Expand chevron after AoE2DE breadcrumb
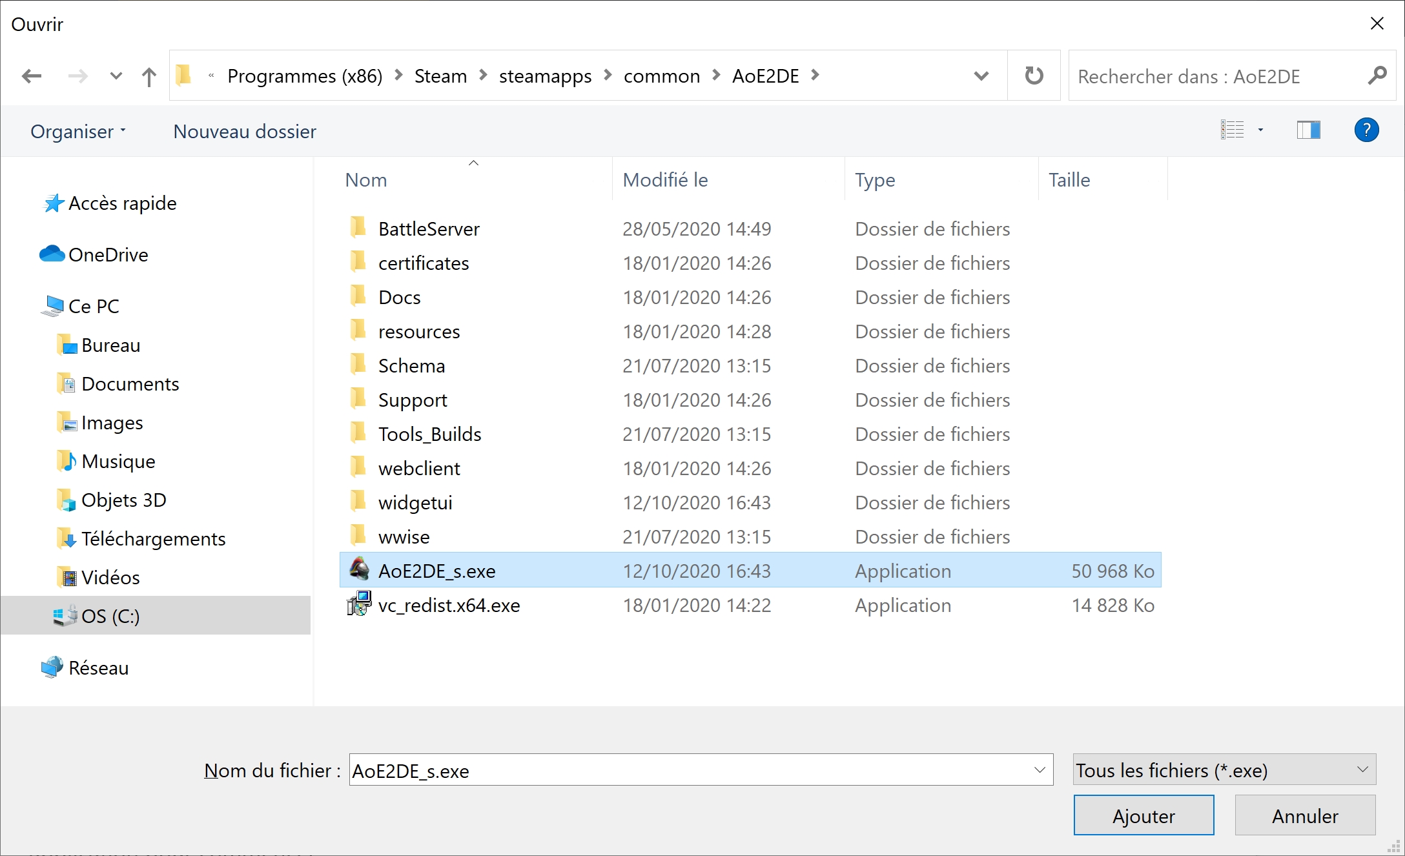Image resolution: width=1405 pixels, height=856 pixels. coord(815,76)
